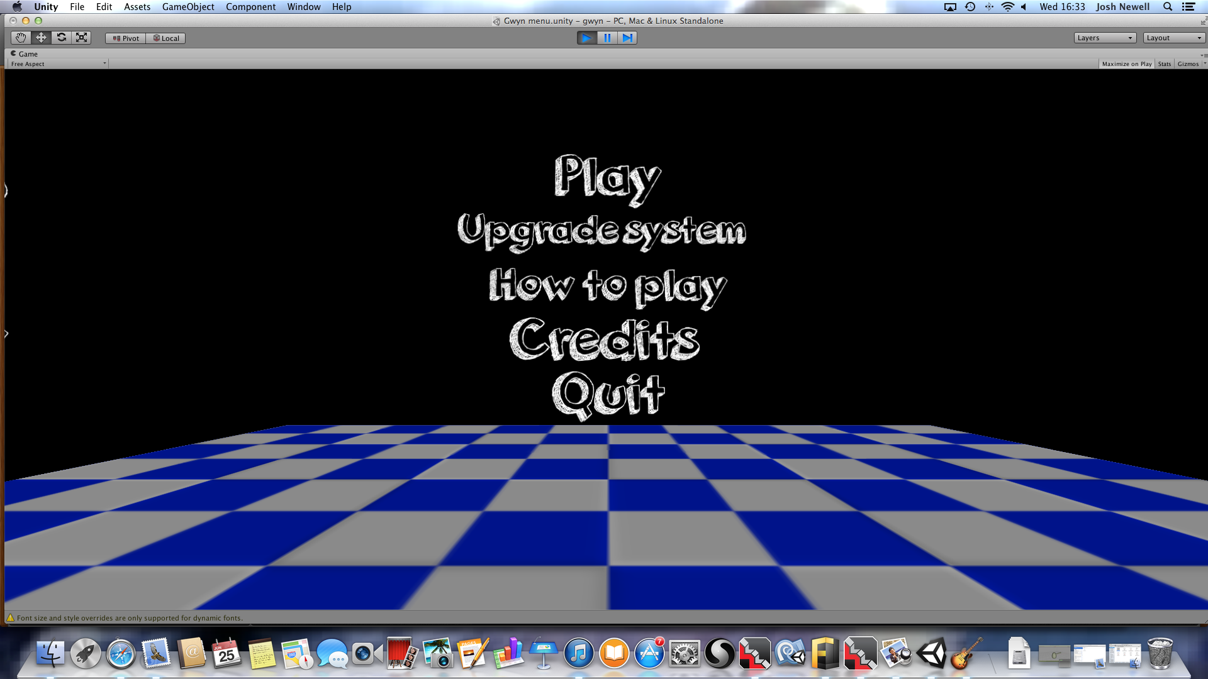Toggle Pivot/Center handle mode

[126, 38]
